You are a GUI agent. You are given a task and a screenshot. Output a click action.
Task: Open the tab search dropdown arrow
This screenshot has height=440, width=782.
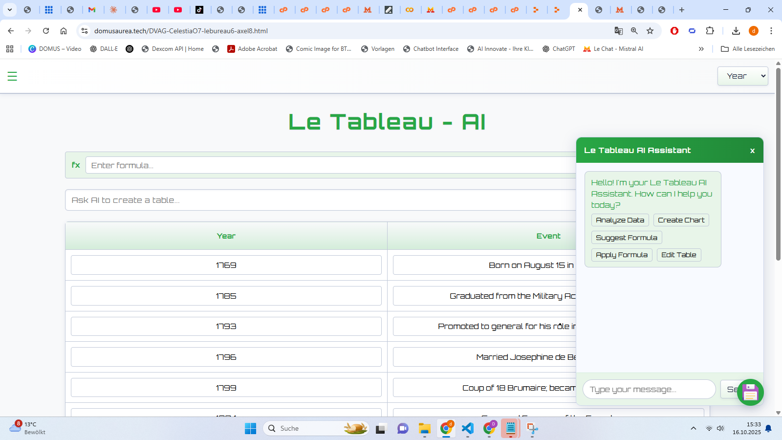pyautogui.click(x=9, y=9)
